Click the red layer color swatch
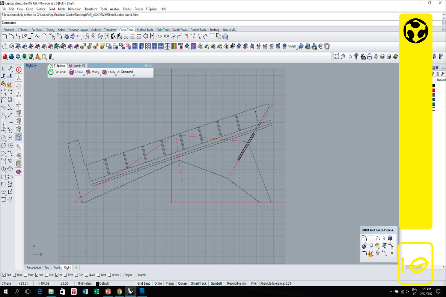This screenshot has height=297, width=446. pos(434,90)
